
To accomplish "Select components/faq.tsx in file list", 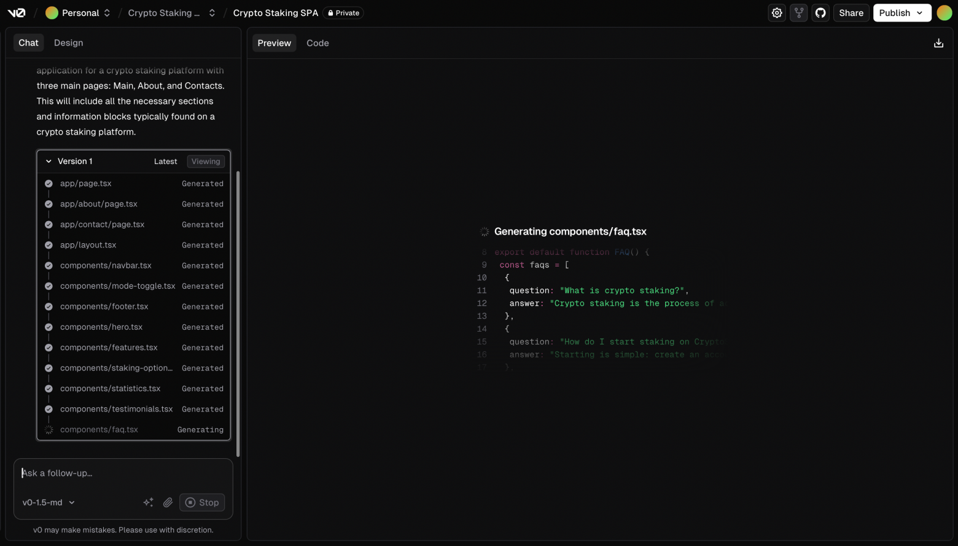I will click(99, 429).
